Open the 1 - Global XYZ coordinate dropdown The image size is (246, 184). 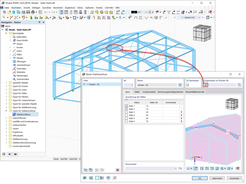tap(199, 17)
